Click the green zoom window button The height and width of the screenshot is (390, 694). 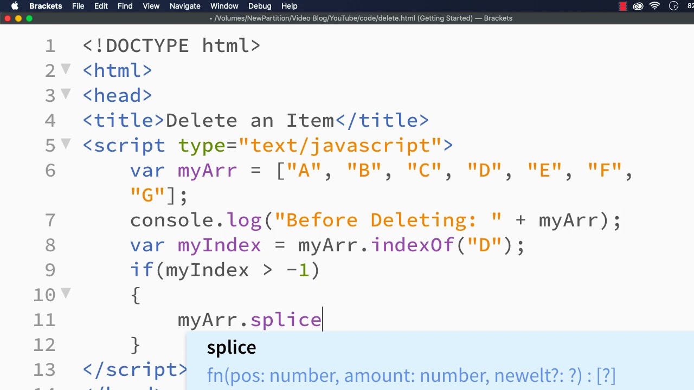pos(29,18)
